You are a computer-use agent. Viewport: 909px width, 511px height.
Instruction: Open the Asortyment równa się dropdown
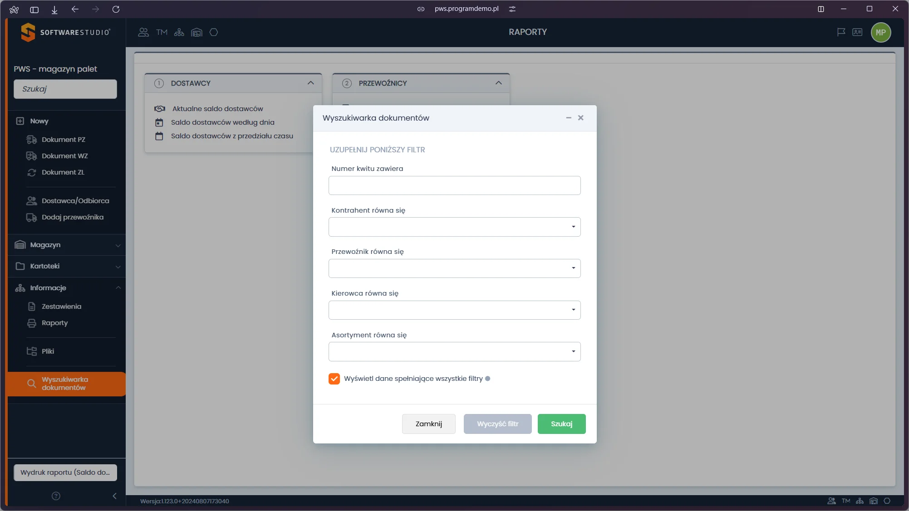(x=454, y=351)
